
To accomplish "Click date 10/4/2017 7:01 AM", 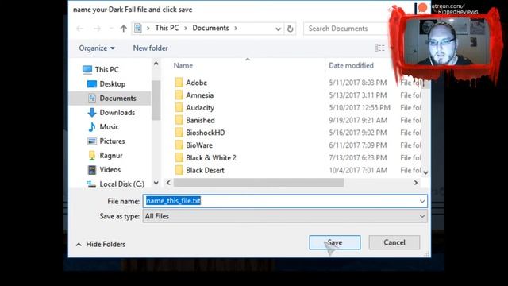I will pos(358,170).
